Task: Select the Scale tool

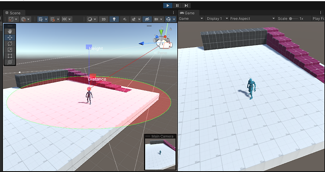Action: coord(10,50)
